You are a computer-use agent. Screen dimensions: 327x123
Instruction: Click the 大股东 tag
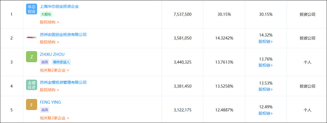pyautogui.click(x=46, y=14)
